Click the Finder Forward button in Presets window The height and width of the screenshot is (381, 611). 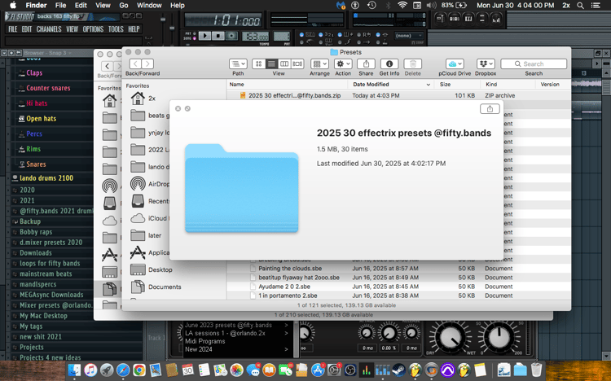point(147,63)
